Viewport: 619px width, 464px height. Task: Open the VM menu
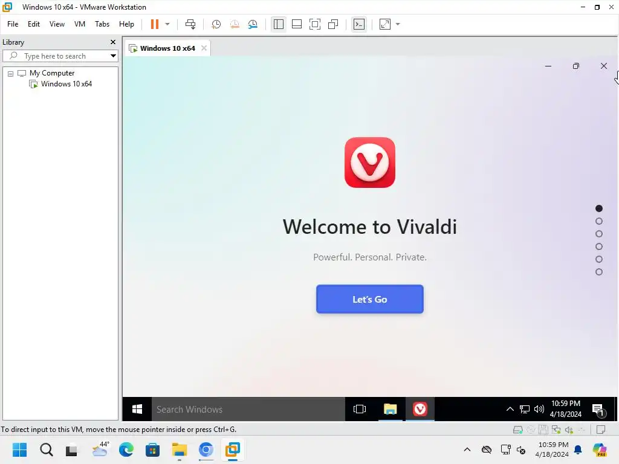[x=80, y=24]
